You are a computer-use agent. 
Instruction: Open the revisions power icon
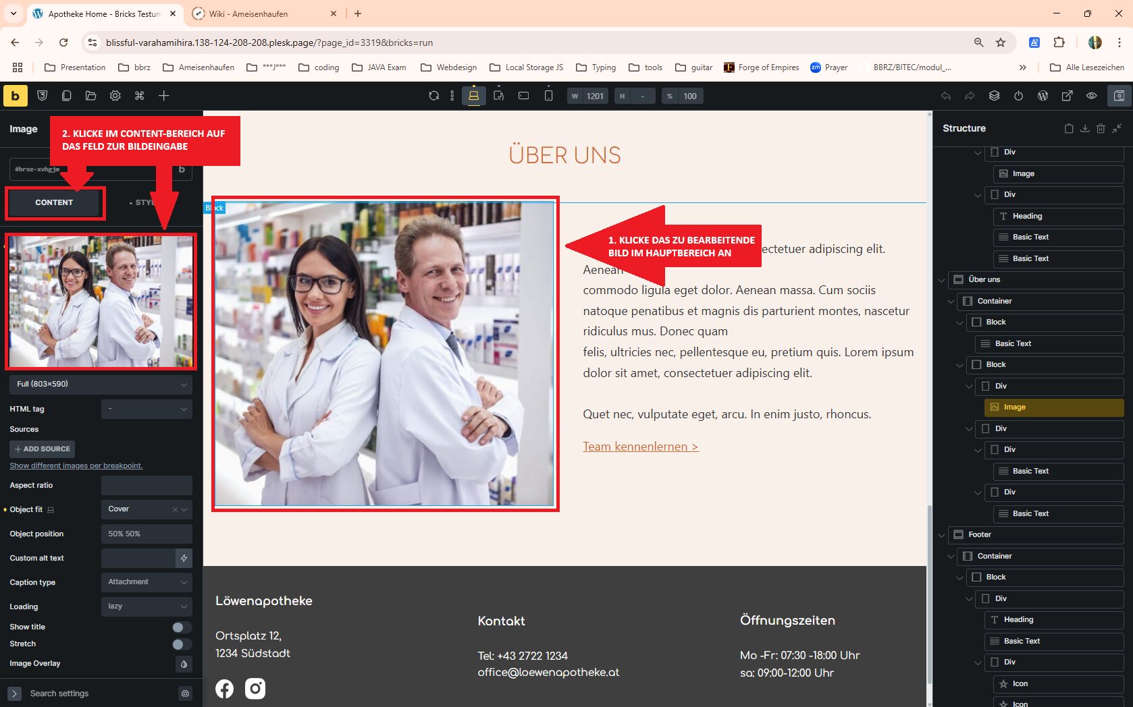tap(1018, 96)
